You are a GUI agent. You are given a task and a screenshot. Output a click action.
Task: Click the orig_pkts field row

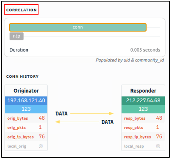(26, 127)
